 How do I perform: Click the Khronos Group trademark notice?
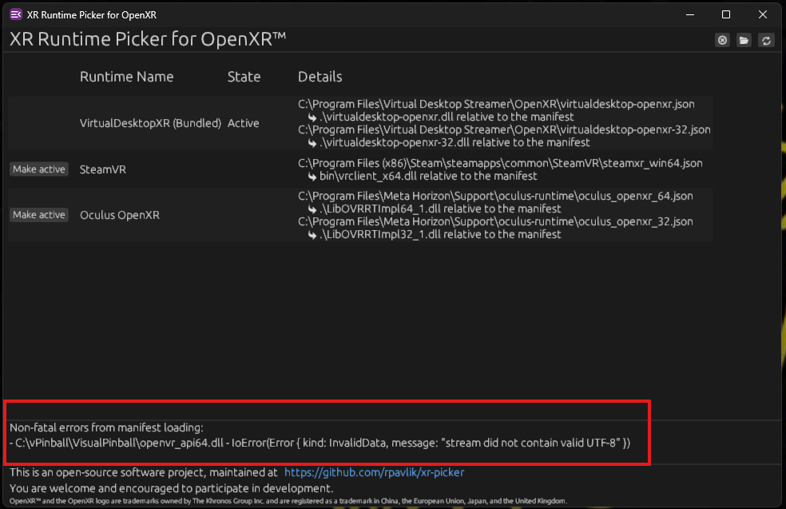[288, 501]
